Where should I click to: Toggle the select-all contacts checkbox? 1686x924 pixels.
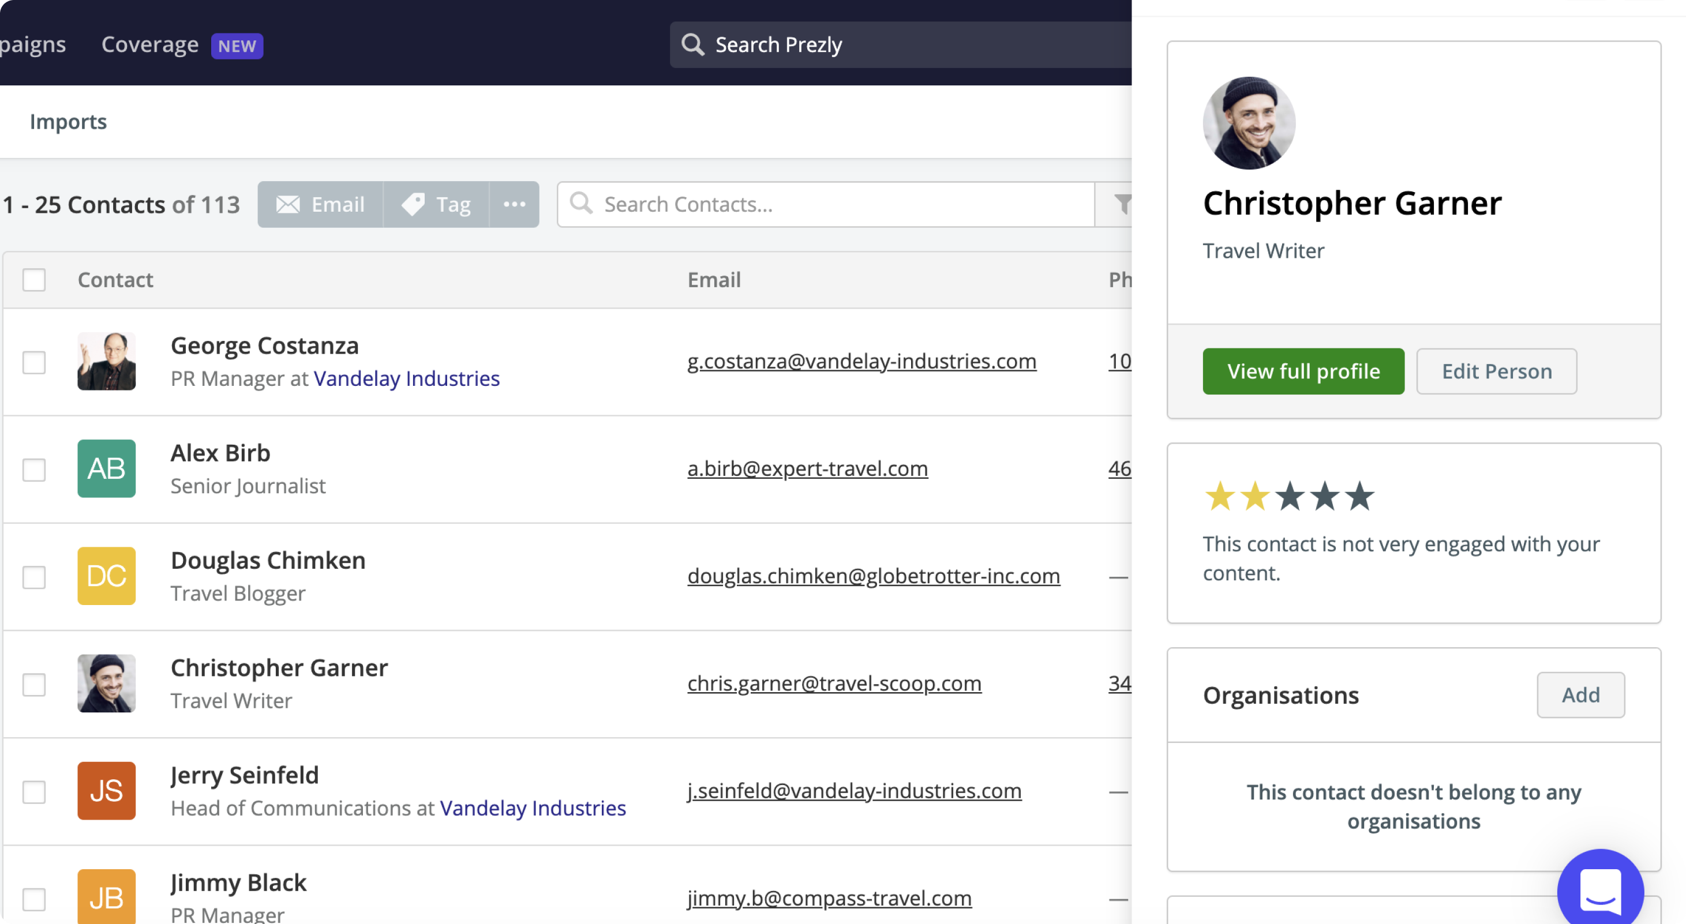34,280
